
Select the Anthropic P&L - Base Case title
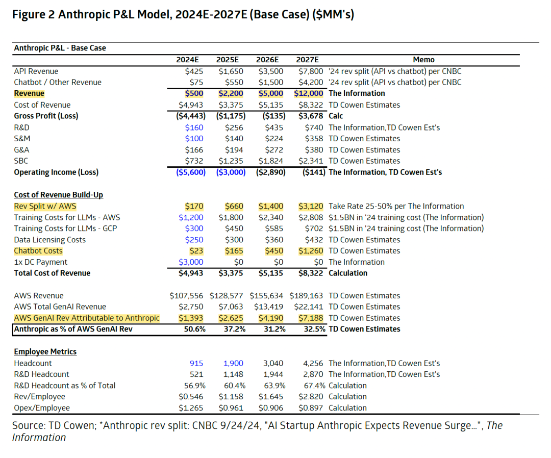coord(60,48)
